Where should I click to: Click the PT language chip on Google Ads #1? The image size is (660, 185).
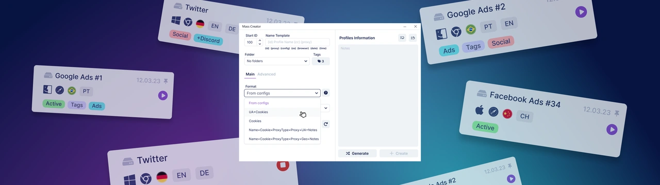click(x=86, y=91)
